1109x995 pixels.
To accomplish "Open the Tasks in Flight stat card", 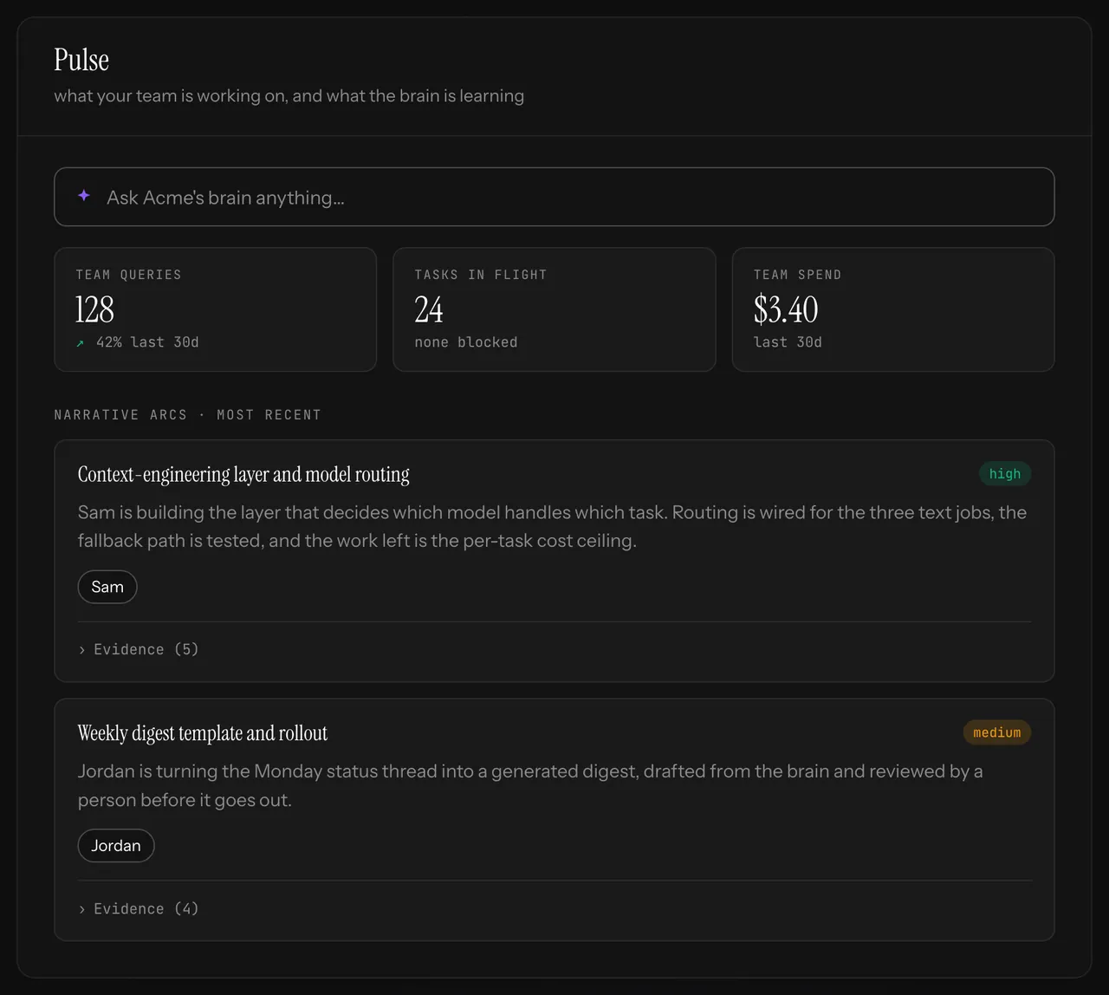I will coord(554,309).
